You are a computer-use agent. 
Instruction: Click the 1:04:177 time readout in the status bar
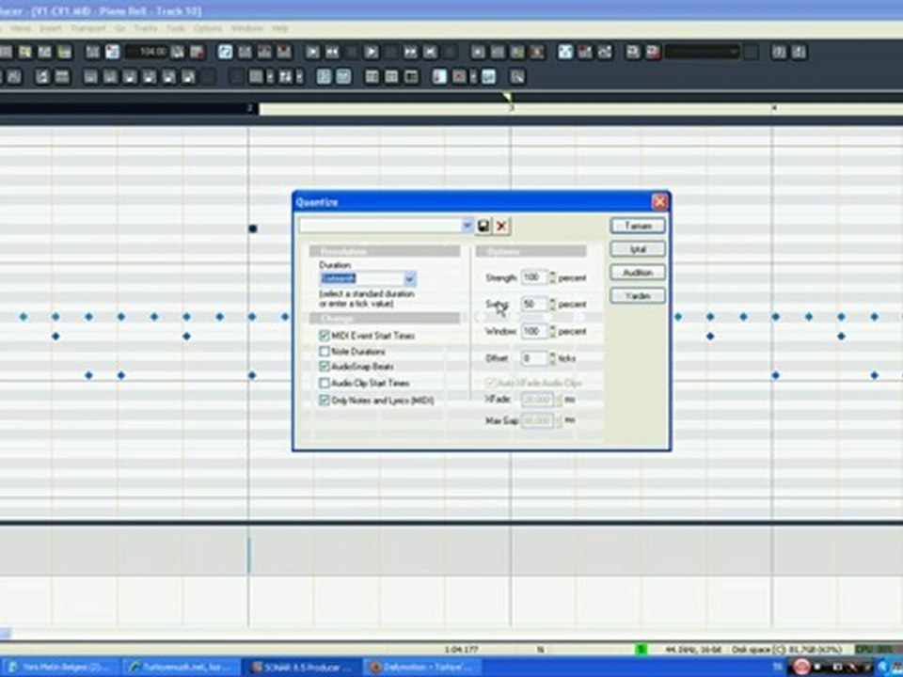[x=461, y=650]
